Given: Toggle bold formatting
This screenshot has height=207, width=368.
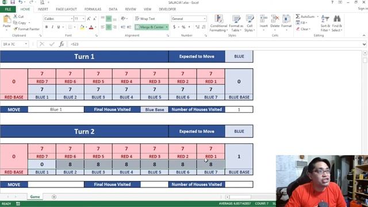Looking at the screenshot, I should [47, 27].
